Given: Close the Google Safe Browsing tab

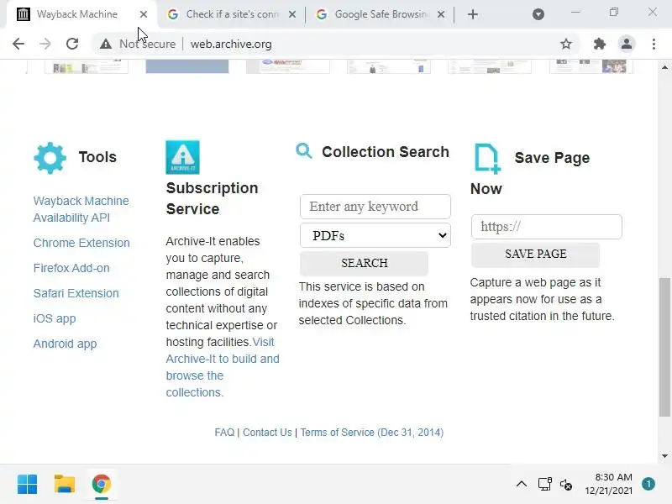Looking at the screenshot, I should point(440,14).
